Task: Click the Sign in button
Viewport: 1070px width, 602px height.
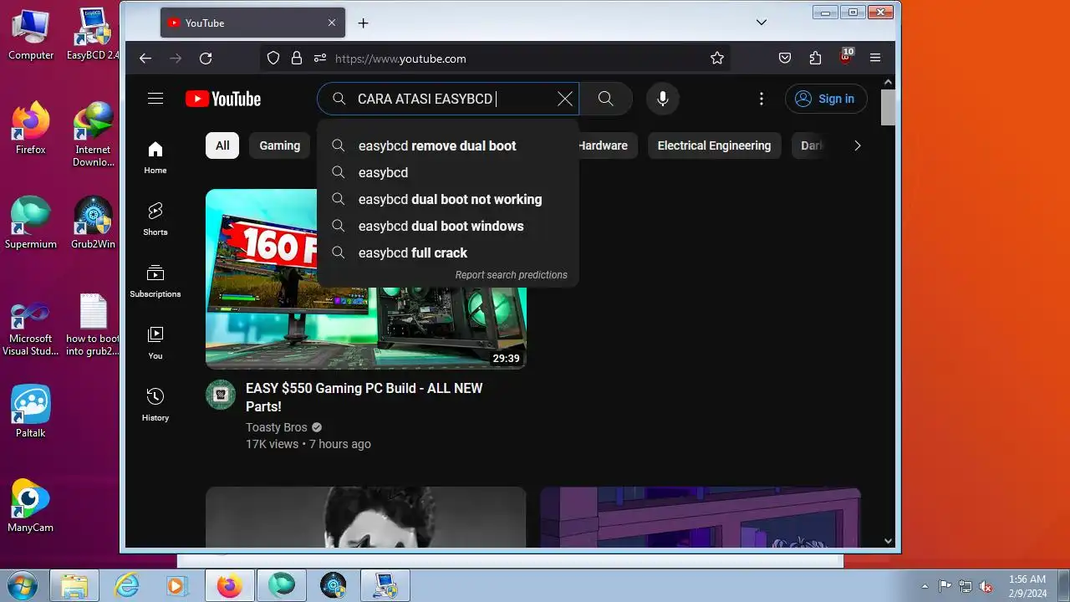Action: [x=826, y=99]
